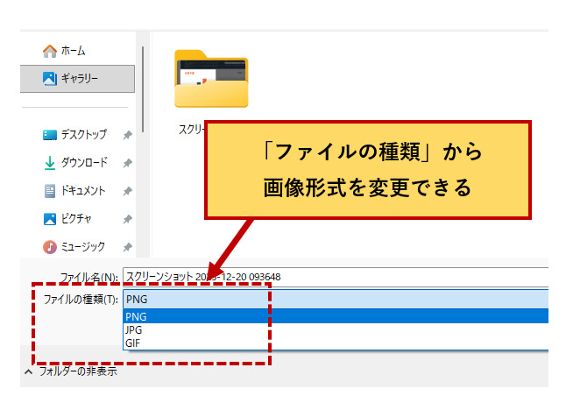The width and height of the screenshot is (566, 396).
Task: Unpin Documents using its pin icon
Action: [x=127, y=191]
